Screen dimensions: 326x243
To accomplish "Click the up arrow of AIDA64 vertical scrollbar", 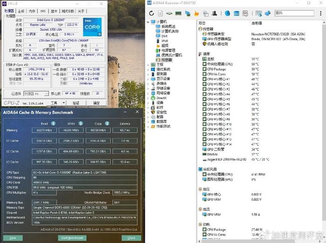I will click(x=324, y=22).
